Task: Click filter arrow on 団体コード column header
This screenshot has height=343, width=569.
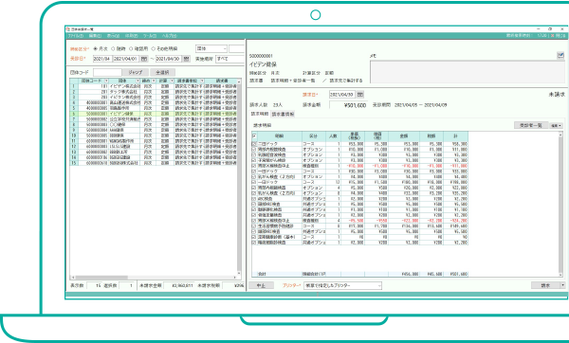Action: pos(106,81)
